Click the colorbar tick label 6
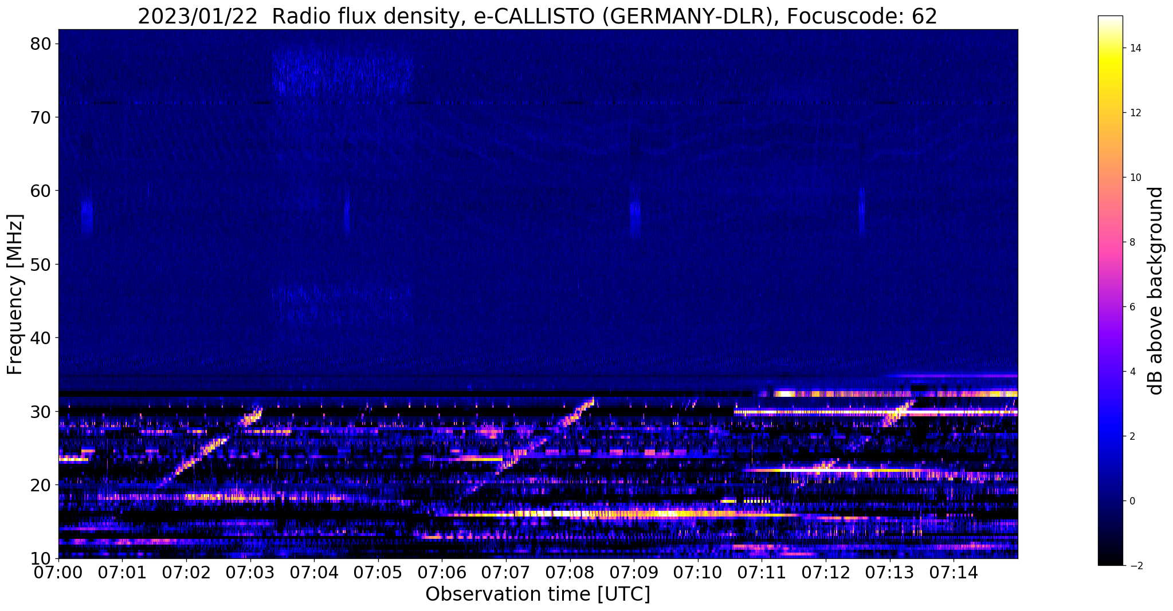 pos(1132,307)
